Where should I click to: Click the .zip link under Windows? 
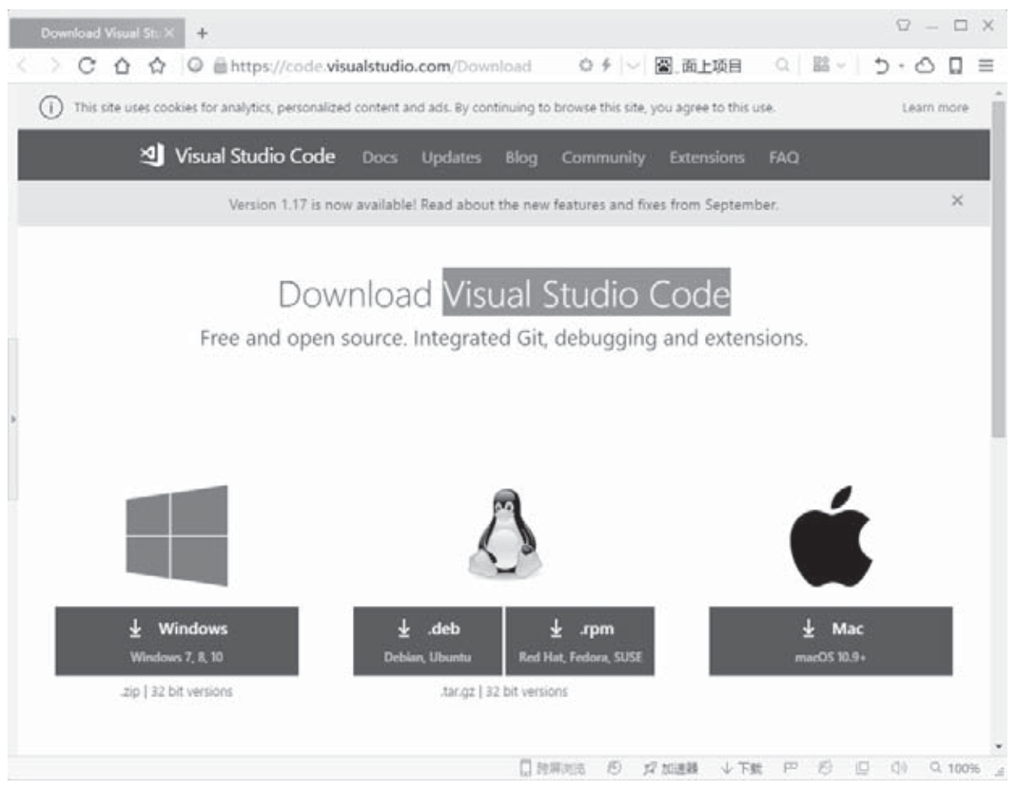pyautogui.click(x=130, y=692)
